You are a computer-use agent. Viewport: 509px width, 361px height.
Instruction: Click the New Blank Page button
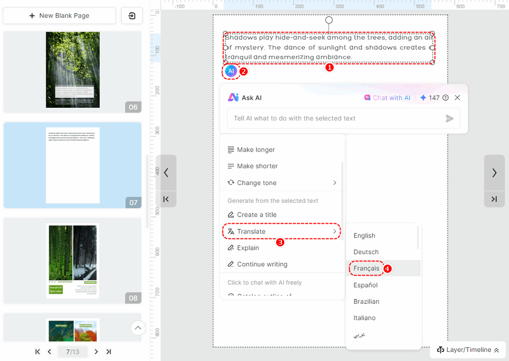(59, 16)
